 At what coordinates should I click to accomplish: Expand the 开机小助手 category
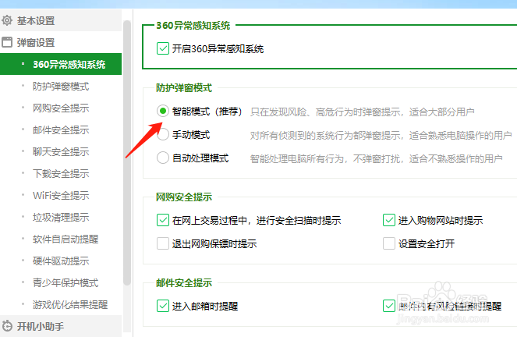[x=61, y=326]
